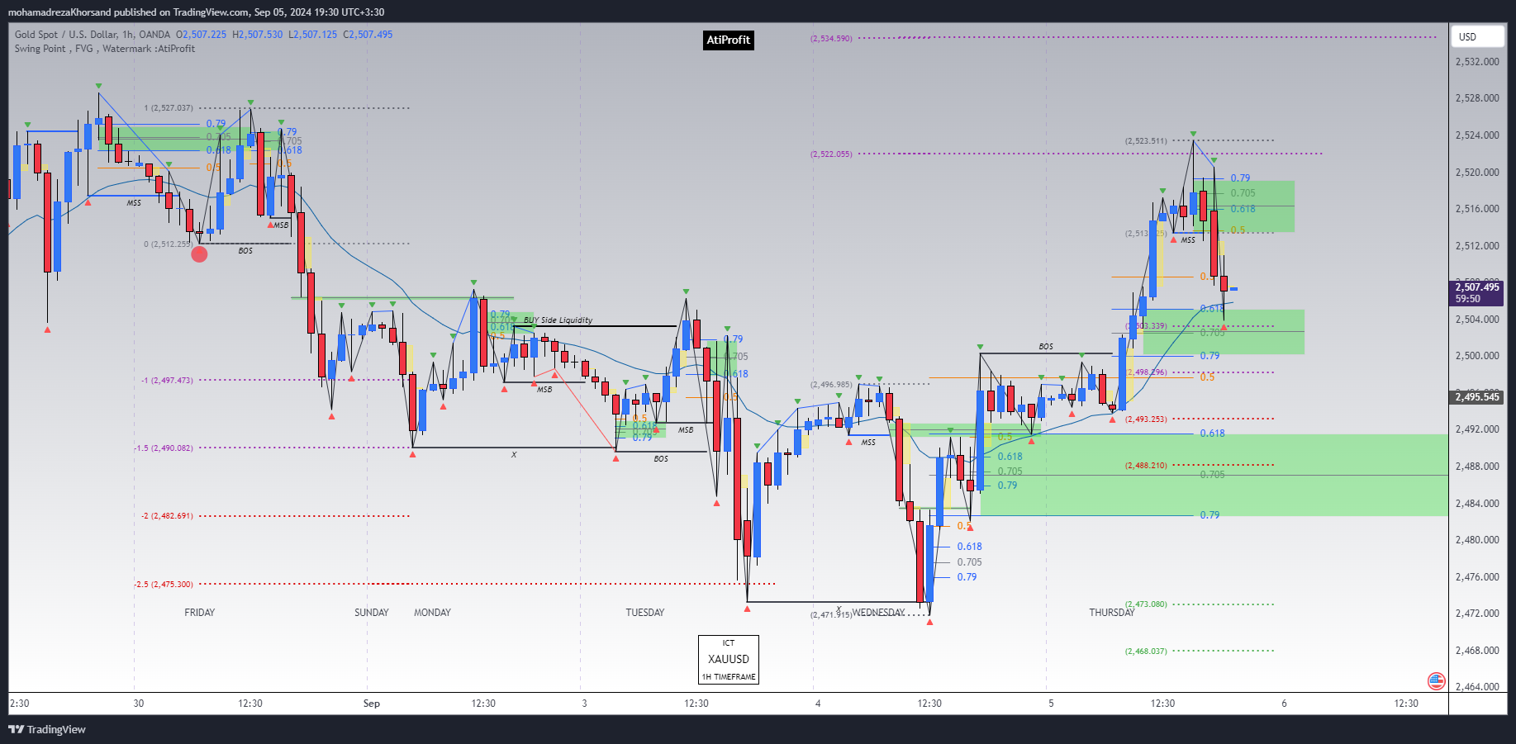Click the TUESDAY session label
The height and width of the screenshot is (744, 1516).
coord(645,613)
